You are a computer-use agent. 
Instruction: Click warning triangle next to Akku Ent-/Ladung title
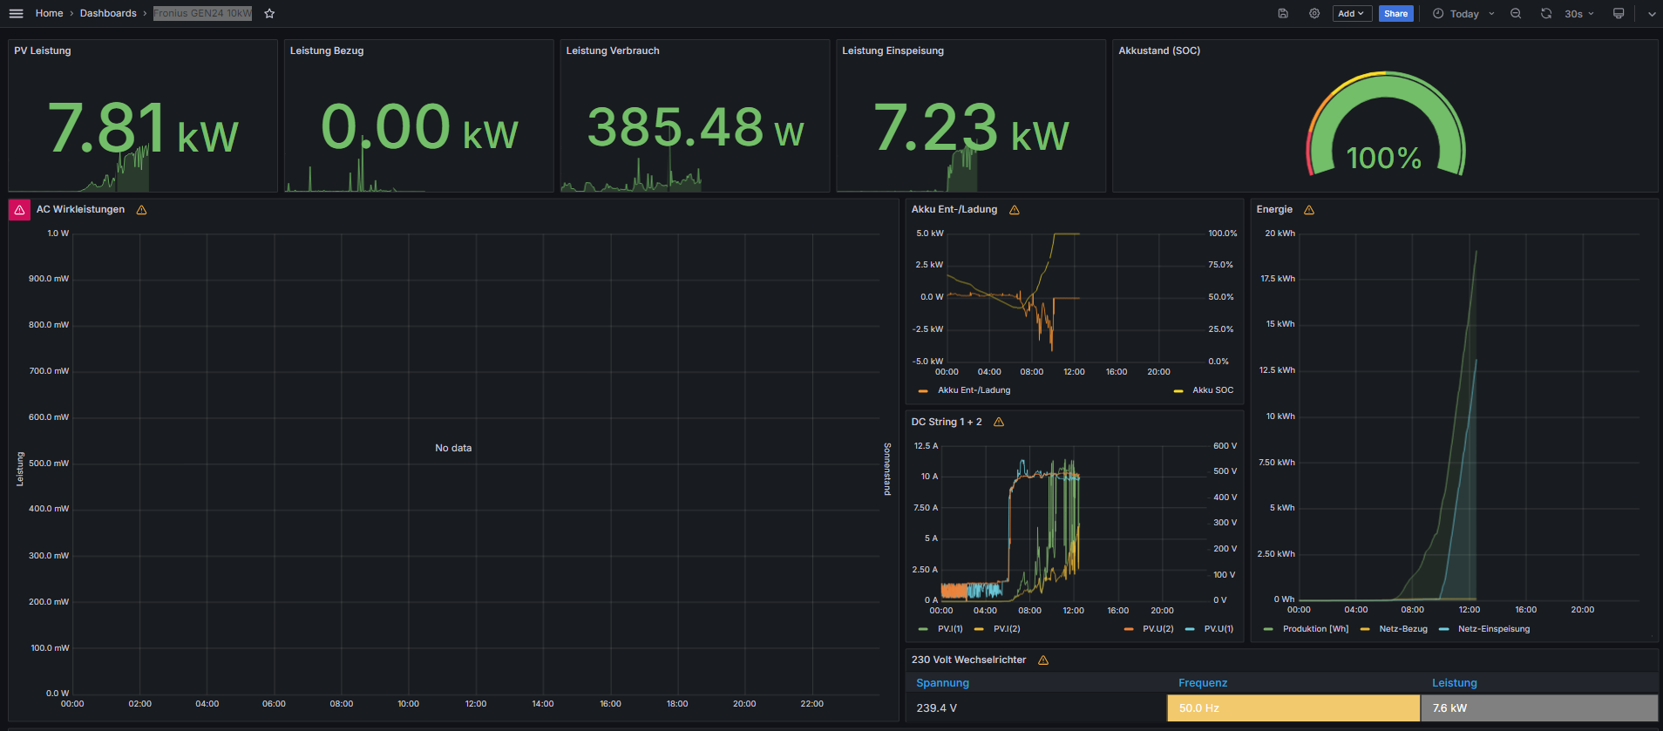(x=1014, y=210)
